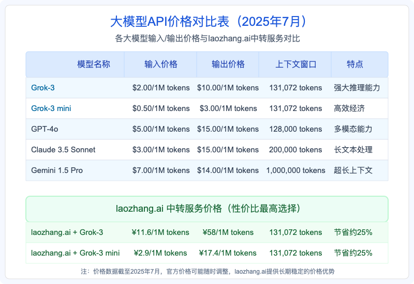414x284 pixels.
Task: Click the 多模态能力 feature cell
Action: coord(353,129)
